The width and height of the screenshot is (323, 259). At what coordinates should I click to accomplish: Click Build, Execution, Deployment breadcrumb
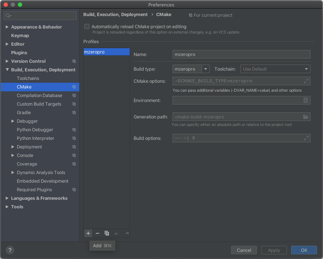[x=115, y=15]
